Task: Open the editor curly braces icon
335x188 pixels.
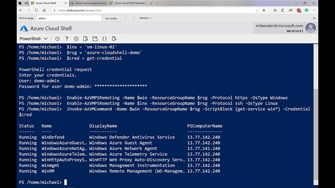Action: 105,39
